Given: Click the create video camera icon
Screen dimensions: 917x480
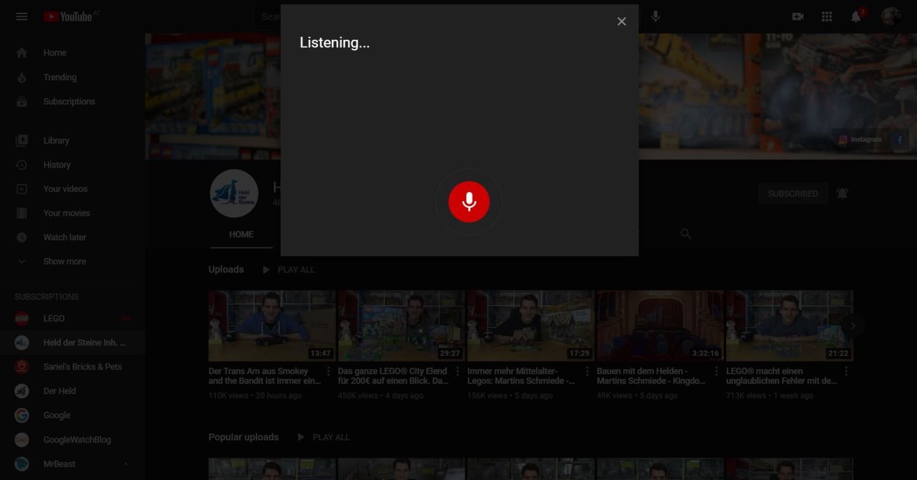Looking at the screenshot, I should pos(798,17).
